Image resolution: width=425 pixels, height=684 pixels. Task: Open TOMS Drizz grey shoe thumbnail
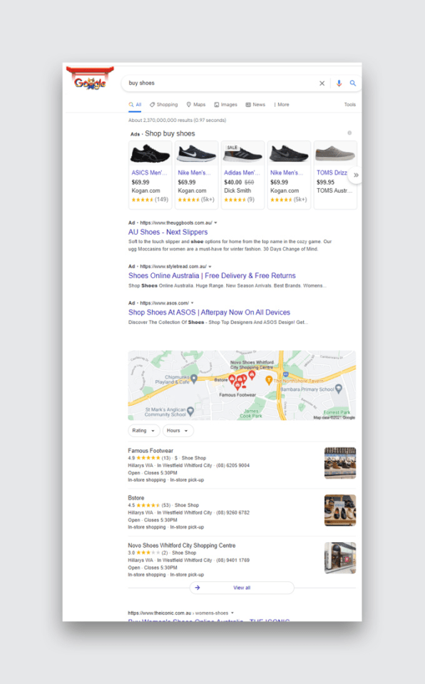[x=335, y=153]
